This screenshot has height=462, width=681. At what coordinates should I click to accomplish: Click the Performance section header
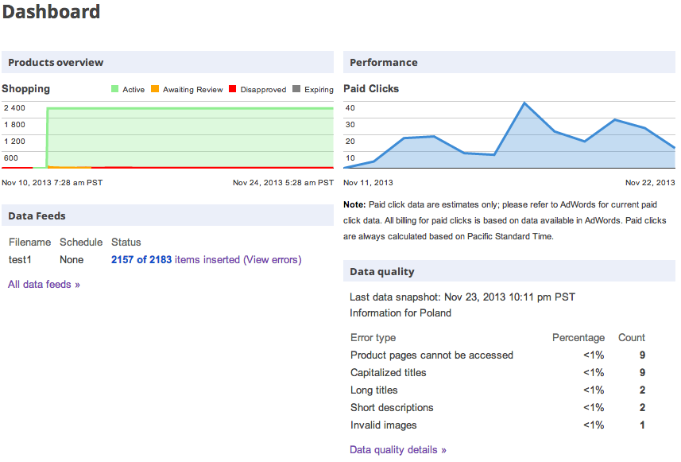tap(509, 62)
